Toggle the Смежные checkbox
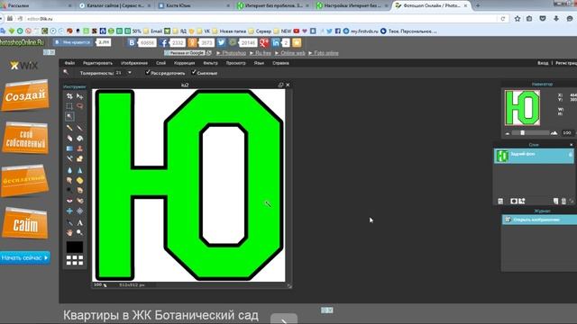This screenshot has height=324, width=577. click(194, 72)
